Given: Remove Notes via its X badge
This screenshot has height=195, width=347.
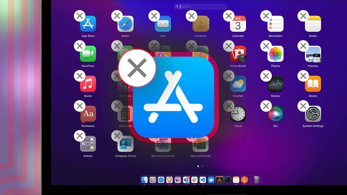Looking at the screenshot, I should (303, 16).
